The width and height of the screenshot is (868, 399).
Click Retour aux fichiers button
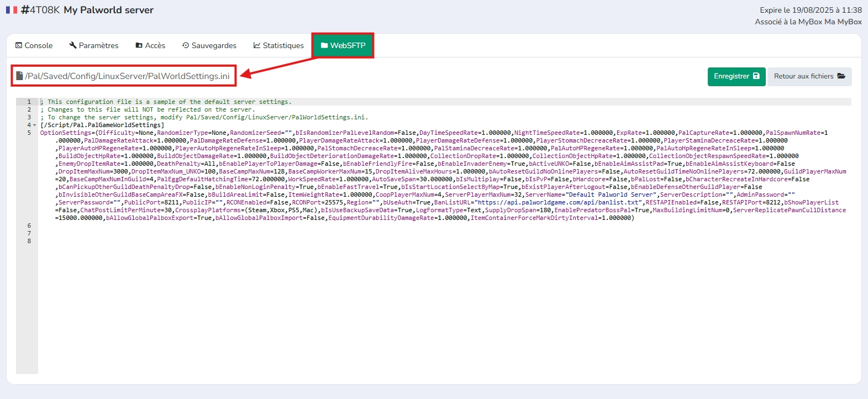(x=809, y=76)
